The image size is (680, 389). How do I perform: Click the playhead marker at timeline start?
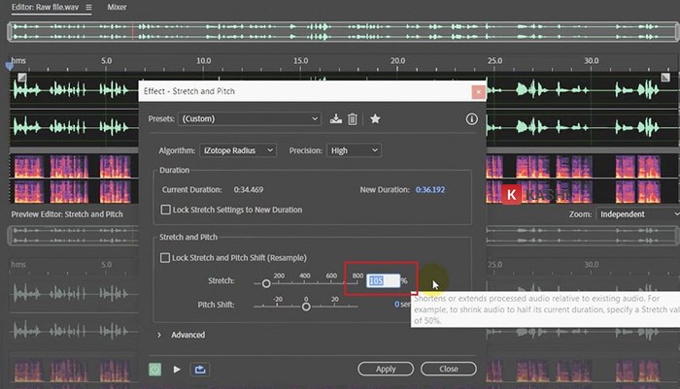pyautogui.click(x=10, y=66)
